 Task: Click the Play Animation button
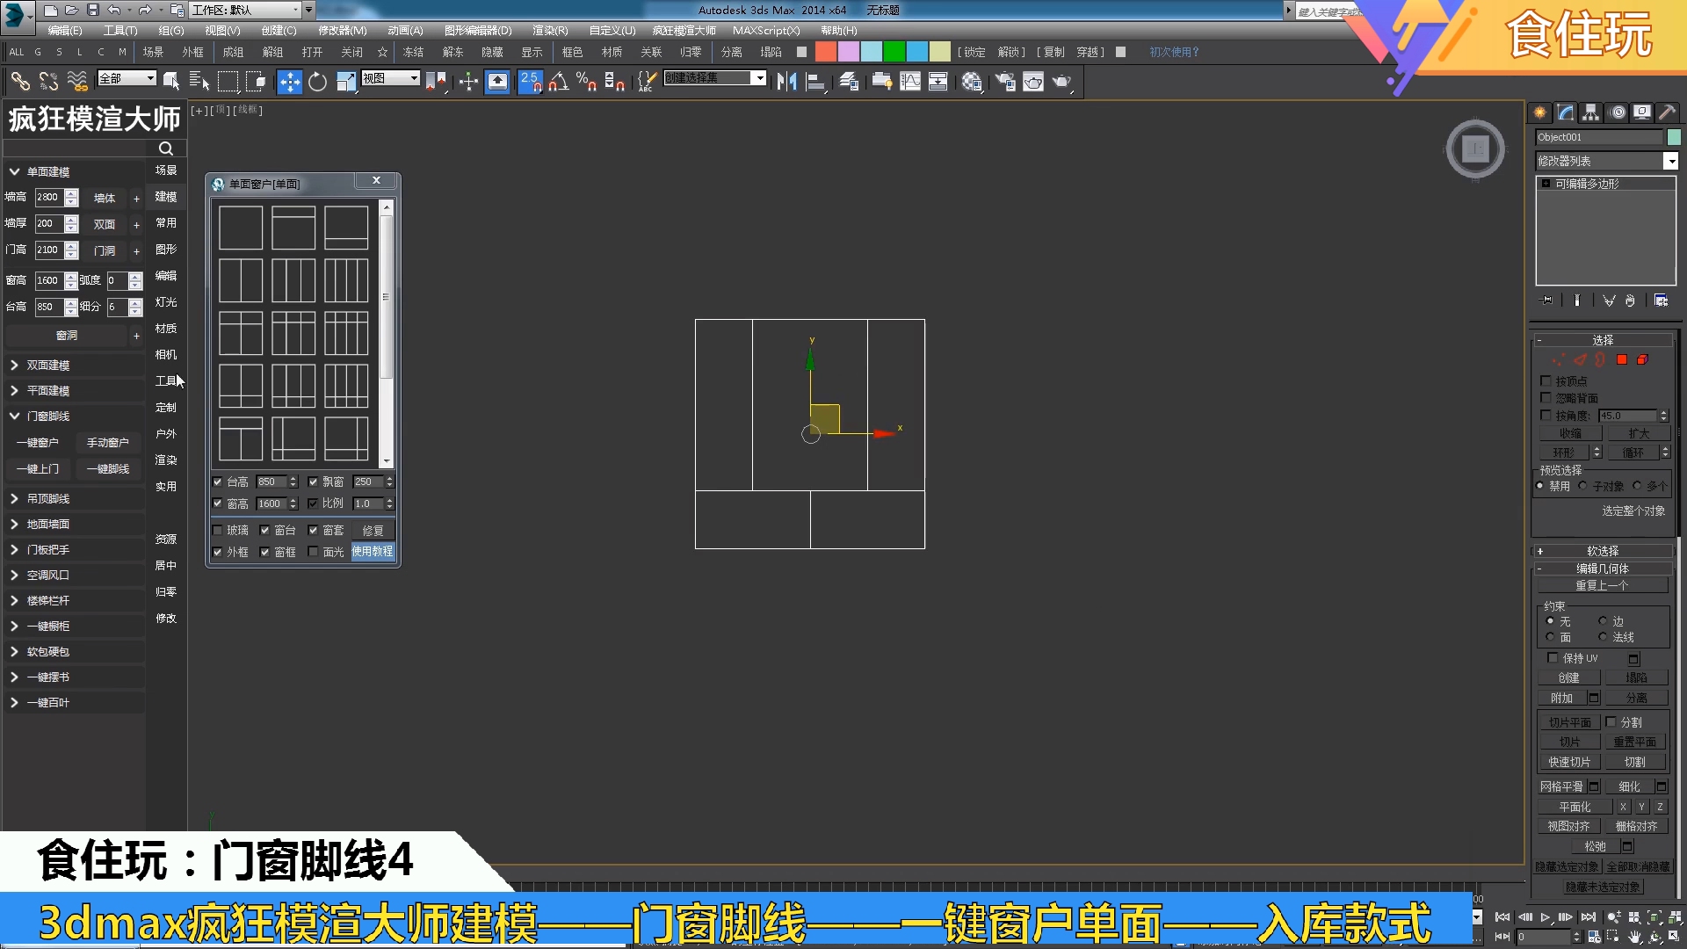[x=1545, y=917]
